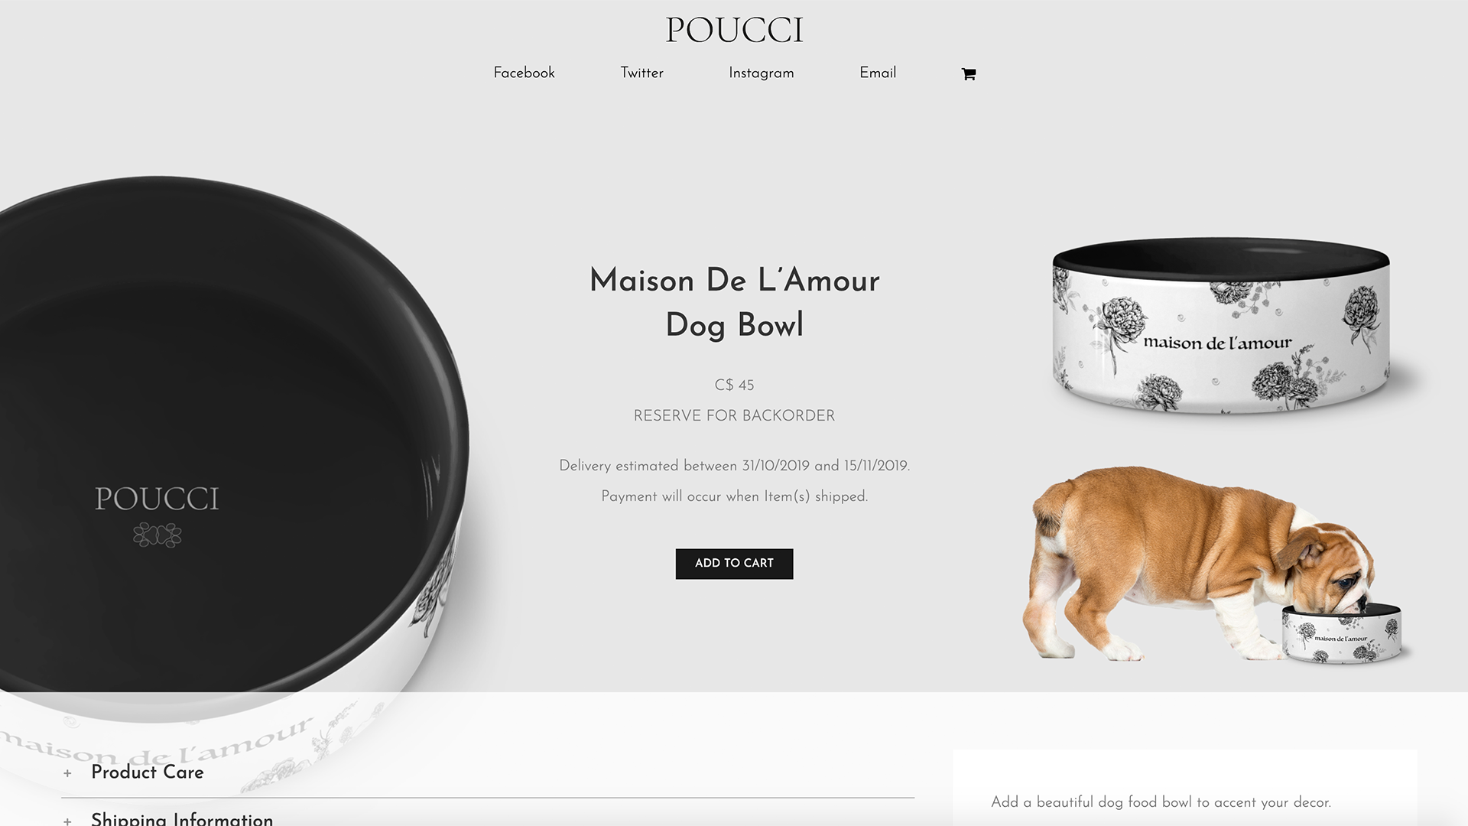
Task: Open the Shipping Information section heading
Action: coord(182,818)
